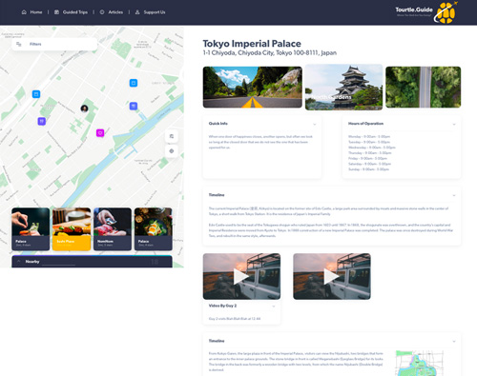Click the Tourtle.Guide turtle logo
The width and height of the screenshot is (477, 376).
[x=446, y=12]
